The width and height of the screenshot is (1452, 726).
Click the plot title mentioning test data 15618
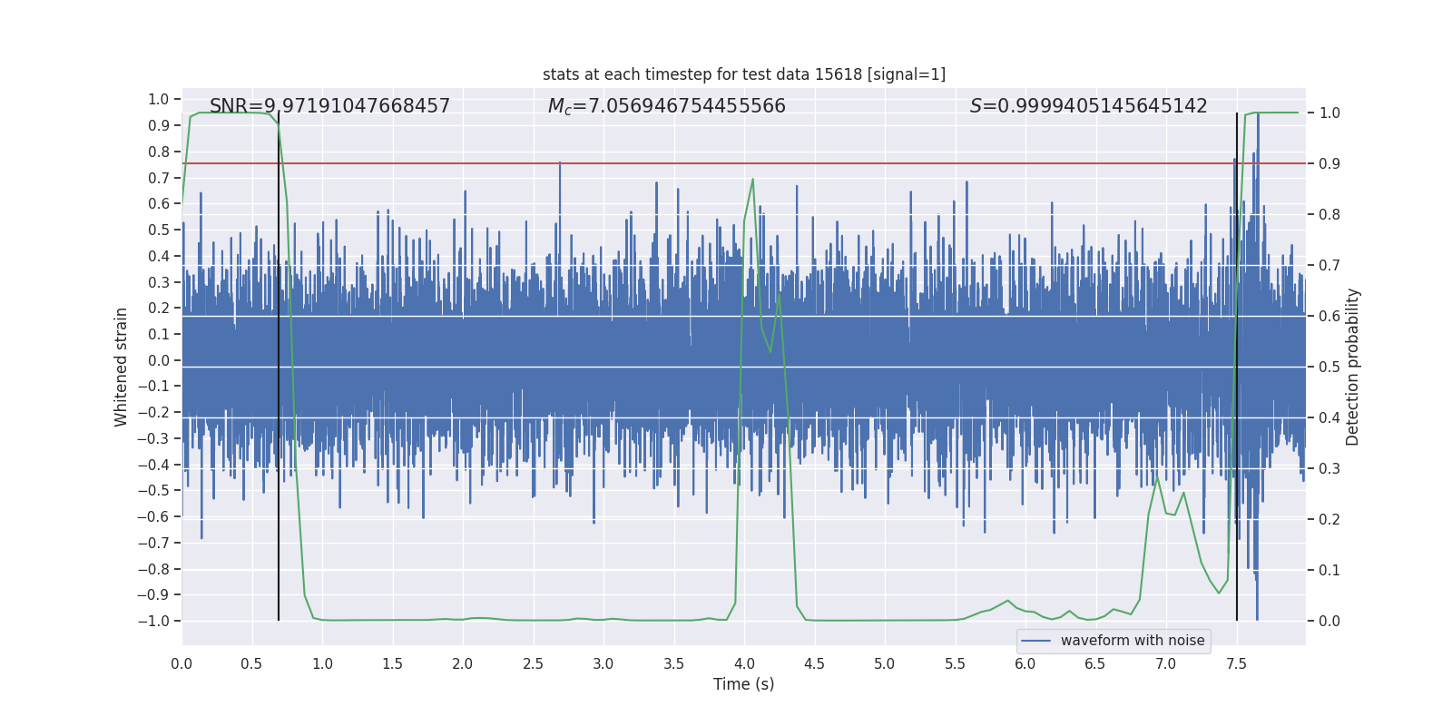coord(744,74)
